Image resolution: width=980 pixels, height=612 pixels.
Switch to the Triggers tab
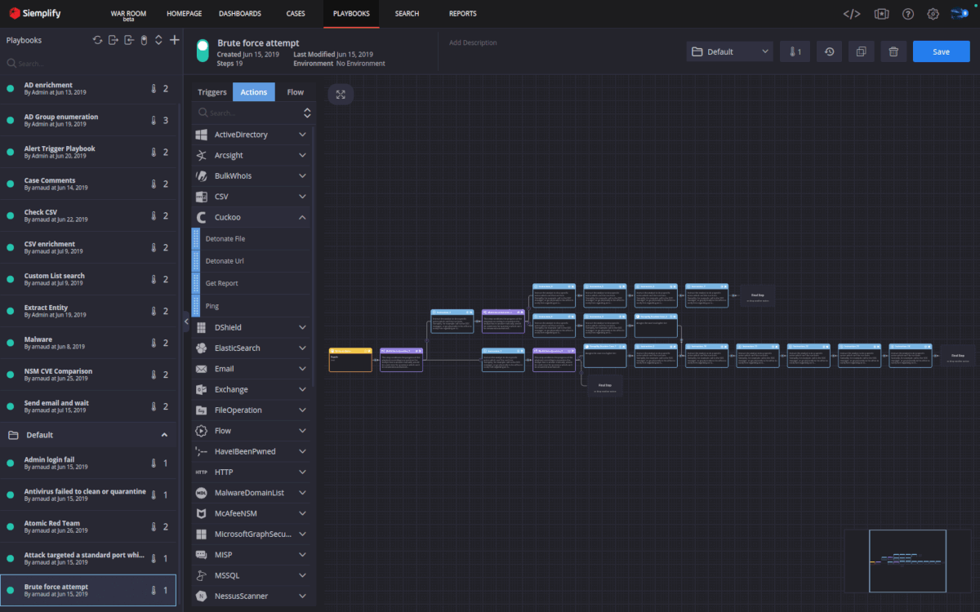(x=212, y=92)
